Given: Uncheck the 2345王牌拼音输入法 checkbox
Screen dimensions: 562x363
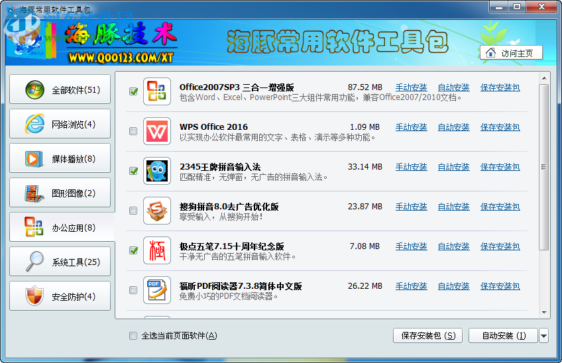Looking at the screenshot, I should pyautogui.click(x=133, y=171).
